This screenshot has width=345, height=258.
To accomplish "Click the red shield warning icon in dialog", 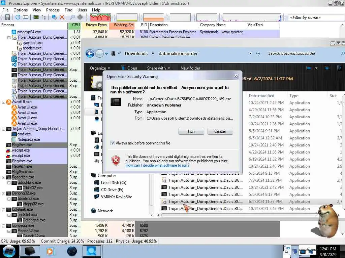I will (x=116, y=160).
